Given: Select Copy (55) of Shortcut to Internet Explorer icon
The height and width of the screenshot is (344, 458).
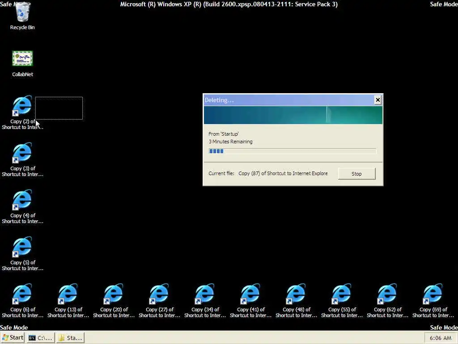Looking at the screenshot, I should click(x=341, y=301).
